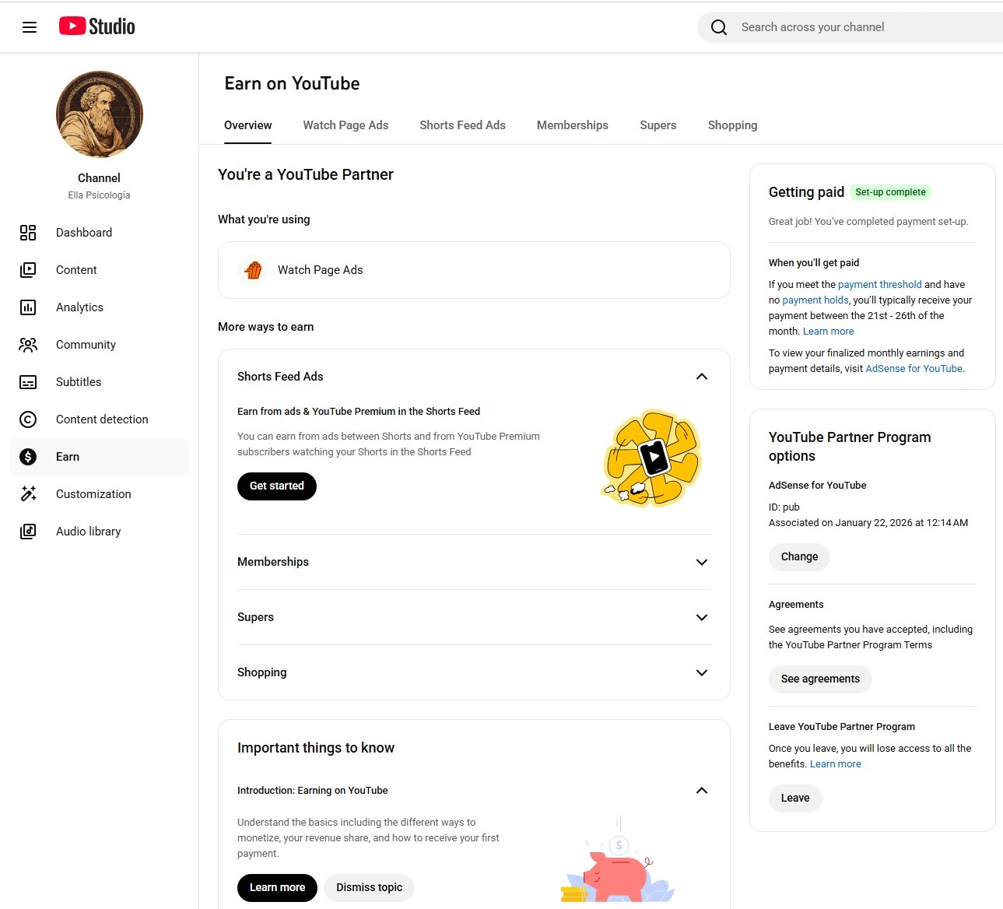The height and width of the screenshot is (909, 1003).
Task: Expand the Memberships section
Action: pos(701,562)
